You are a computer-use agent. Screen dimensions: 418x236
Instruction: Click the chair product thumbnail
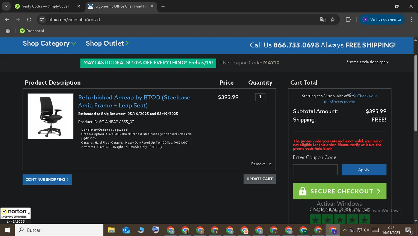pyautogui.click(x=50, y=116)
